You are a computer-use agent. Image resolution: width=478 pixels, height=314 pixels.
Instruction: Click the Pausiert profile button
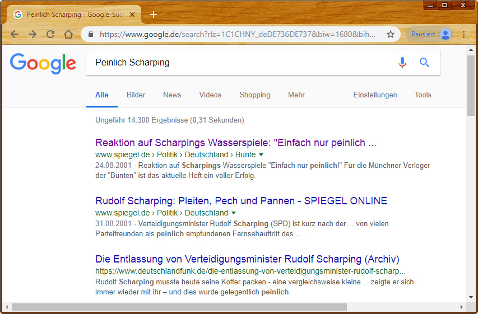tap(430, 34)
